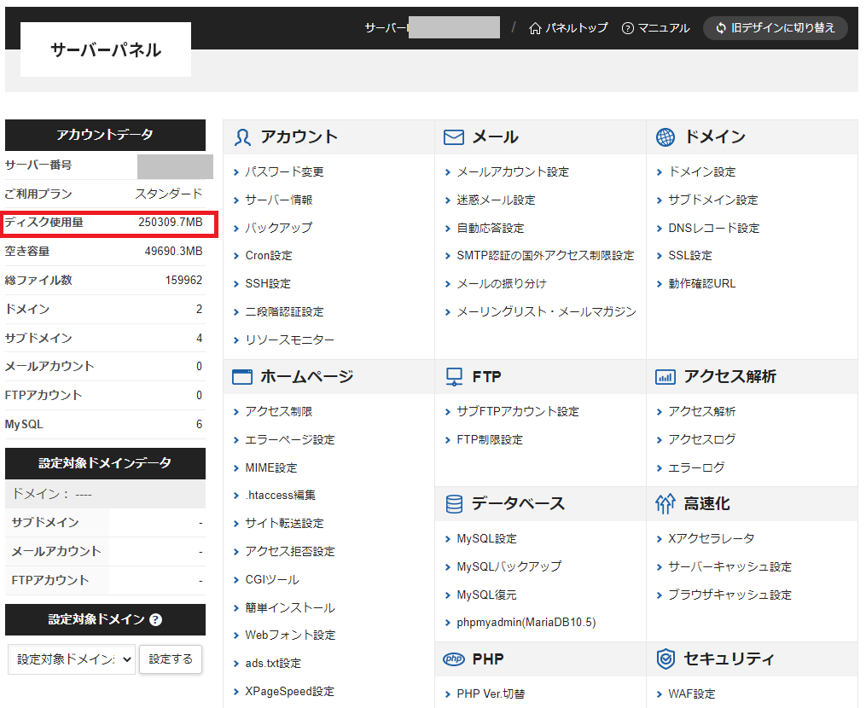This screenshot has width=866, height=708.
Task: Open SSL設定 link
Action: (690, 256)
